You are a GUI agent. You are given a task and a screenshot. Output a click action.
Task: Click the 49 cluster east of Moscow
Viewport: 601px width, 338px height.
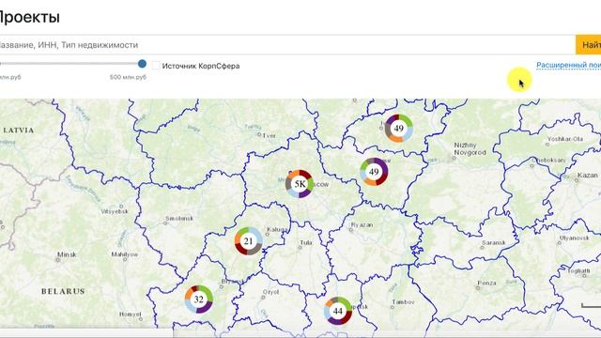coord(374,172)
